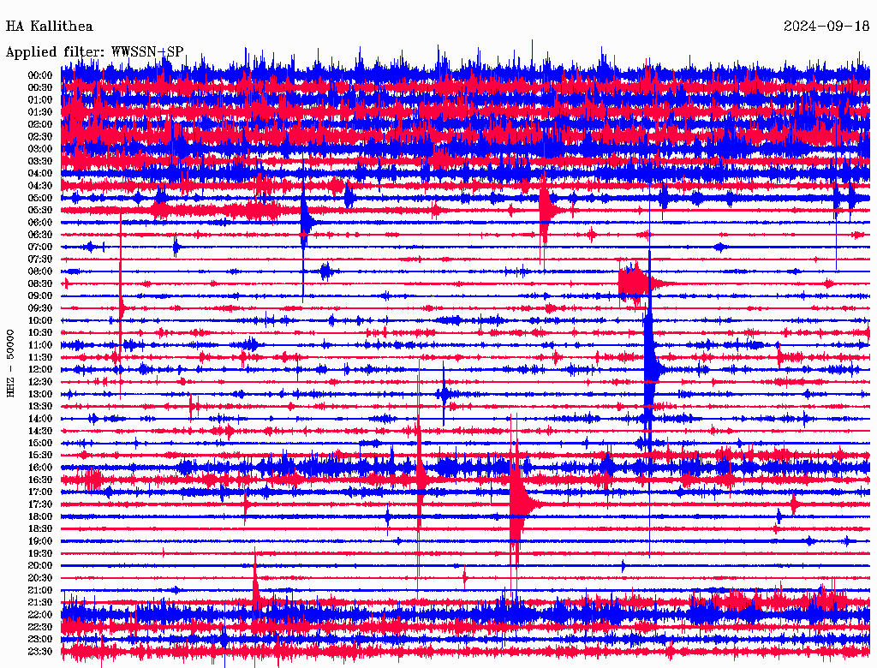Screen dimensions: 877x668
Task: Click the '12:00' time label
Action: (x=40, y=369)
